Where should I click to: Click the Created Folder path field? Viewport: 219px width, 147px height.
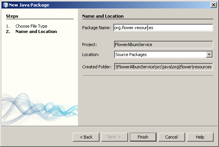point(163,67)
